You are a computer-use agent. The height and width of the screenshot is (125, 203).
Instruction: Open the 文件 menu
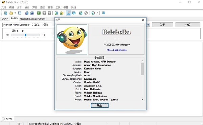pos(4,7)
